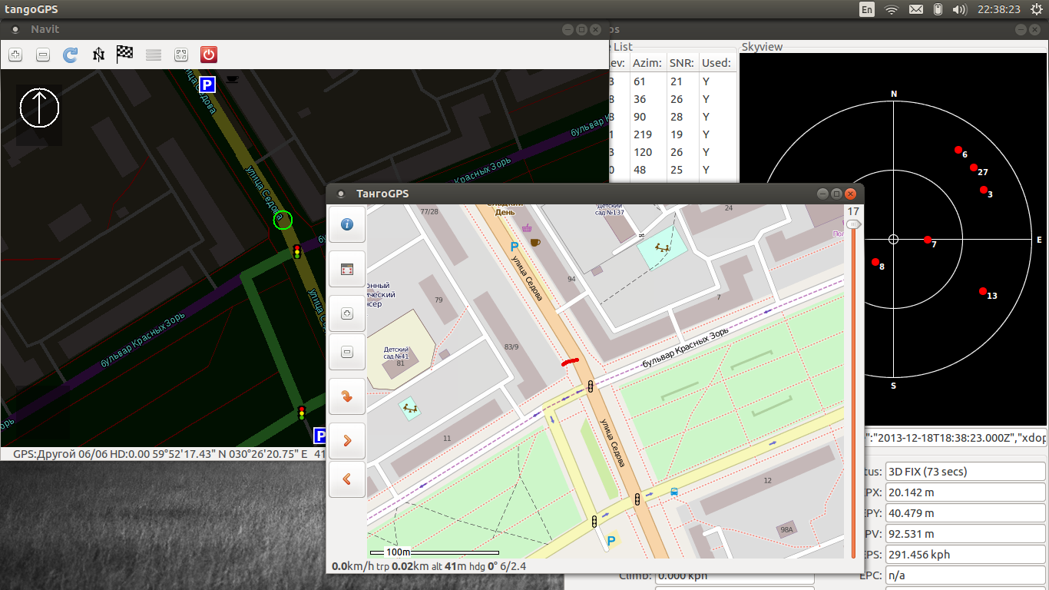Click the blue refresh arrow in Navit
The image size is (1049, 590).
pos(71,55)
